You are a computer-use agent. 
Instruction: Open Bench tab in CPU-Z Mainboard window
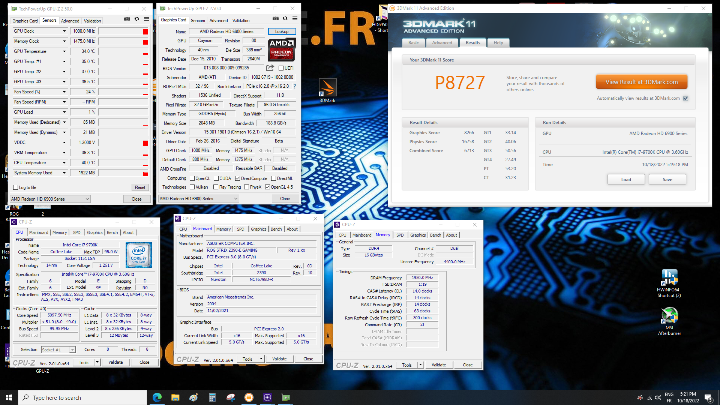pos(276,229)
